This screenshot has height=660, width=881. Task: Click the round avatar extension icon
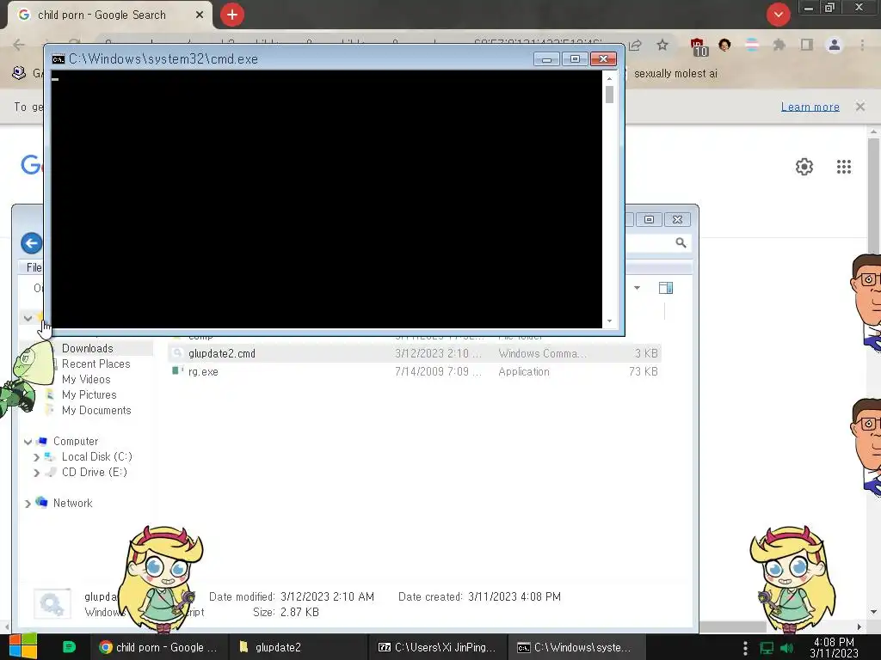click(x=724, y=45)
